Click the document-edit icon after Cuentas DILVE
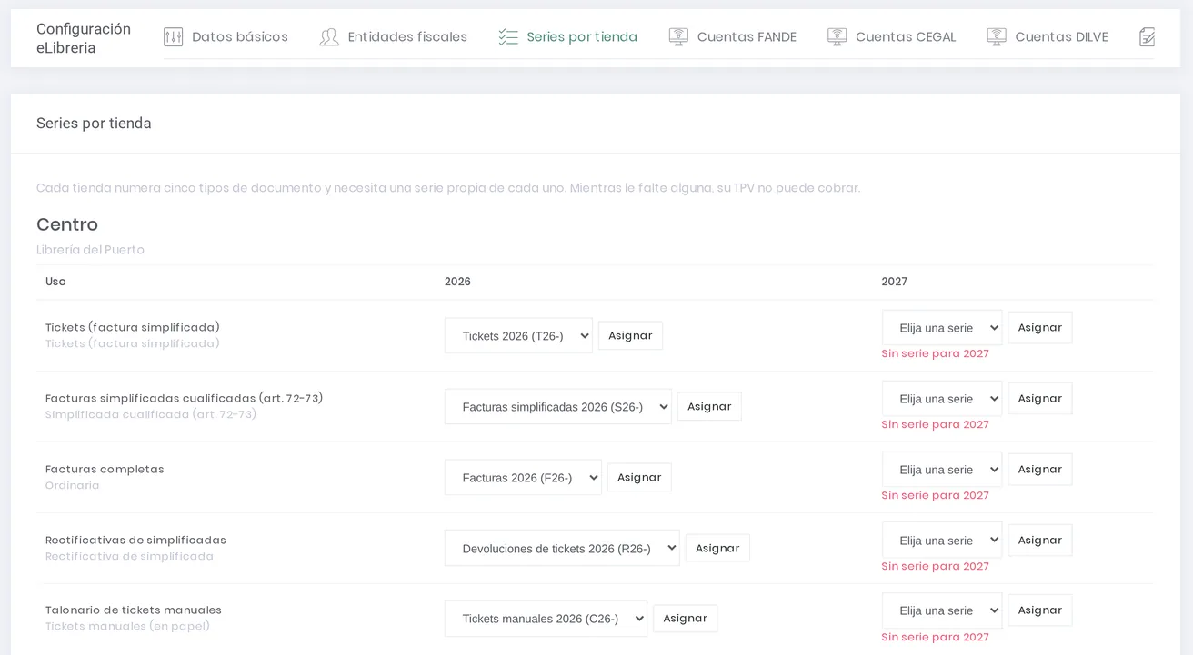The image size is (1193, 655). pos(1147,37)
